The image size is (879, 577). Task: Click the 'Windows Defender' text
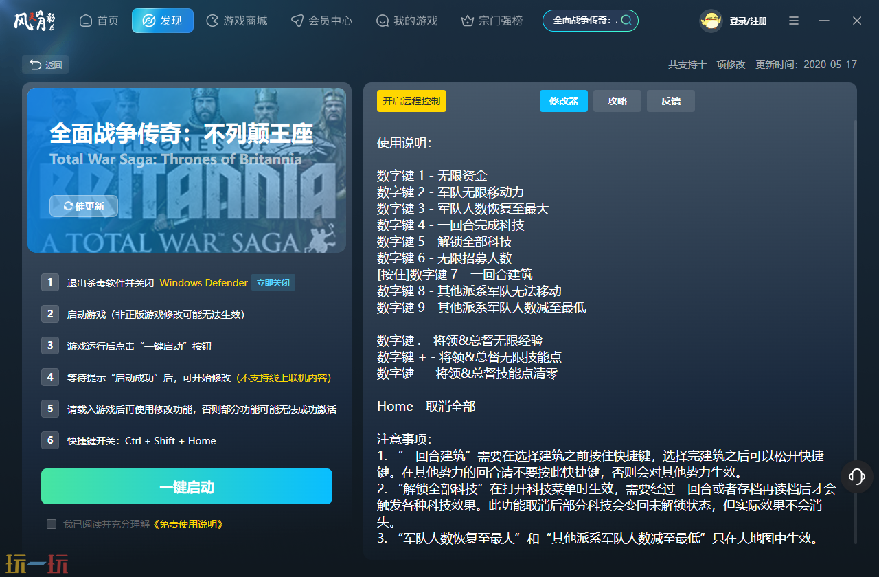coord(203,283)
